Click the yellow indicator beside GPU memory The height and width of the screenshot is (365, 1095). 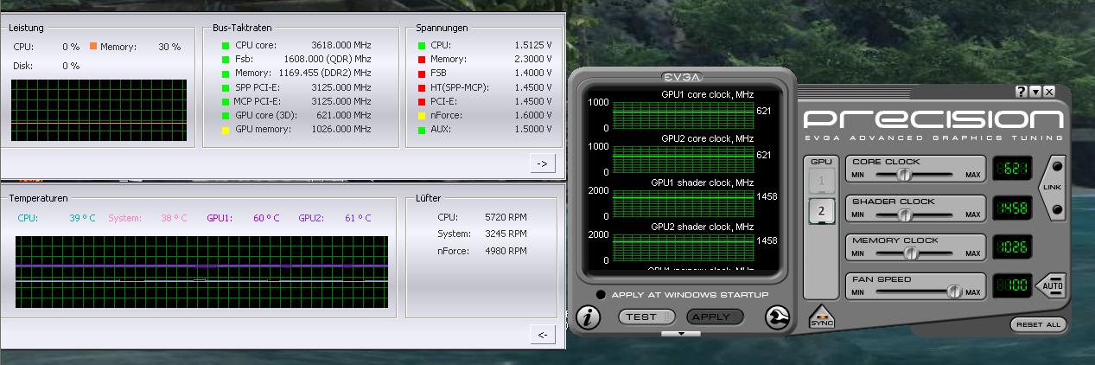(226, 130)
